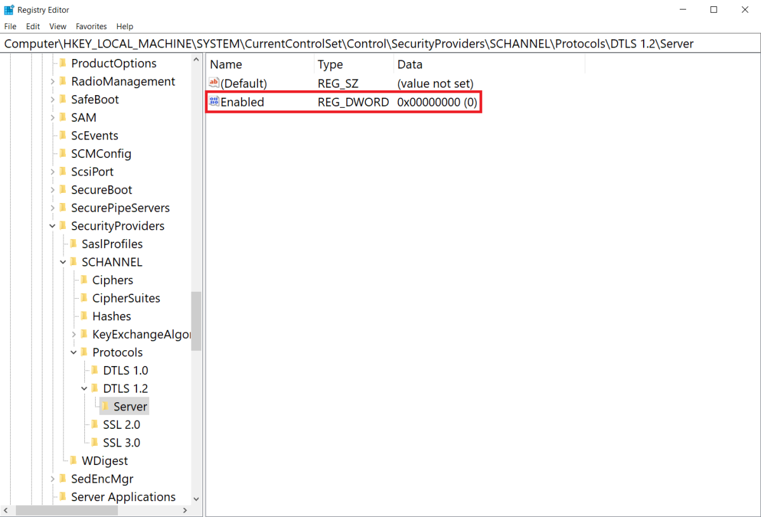Select the KeyExchangeAlgorithms folder icon
The width and height of the screenshot is (761, 517).
[84, 334]
